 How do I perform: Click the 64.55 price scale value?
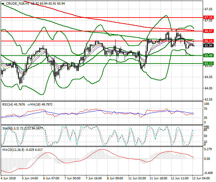click(208, 77)
